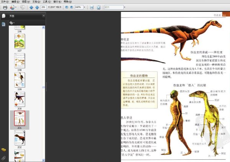Select page thumbnail 197
This screenshot has width=230, height=162.
(x=20, y=41)
